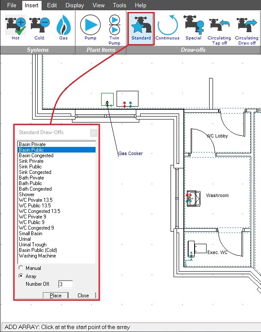Select the Cold system icon
This screenshot has width=261, height=332.
(x=39, y=27)
